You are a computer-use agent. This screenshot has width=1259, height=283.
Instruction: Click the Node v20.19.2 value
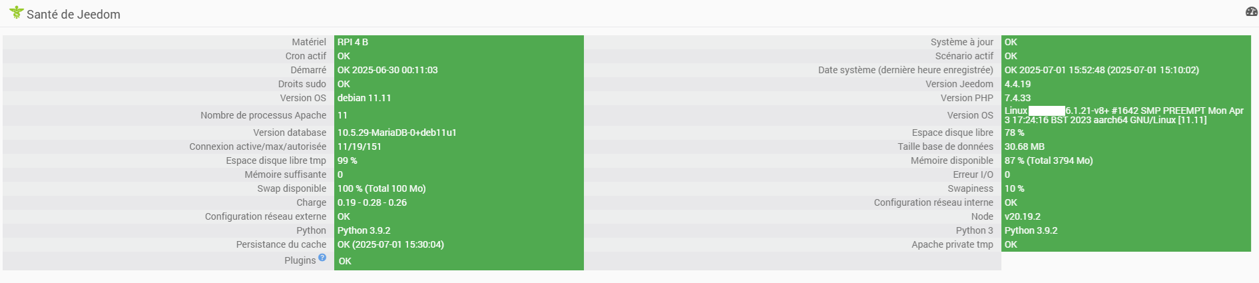[1023, 216]
